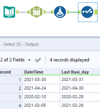100x109 pixels.
Task: Click Formula tool input anchor
Action: point(52,12)
